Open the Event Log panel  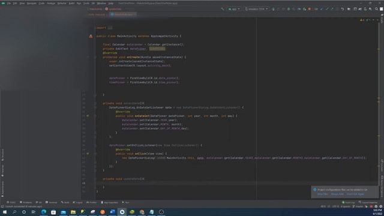point(348,203)
